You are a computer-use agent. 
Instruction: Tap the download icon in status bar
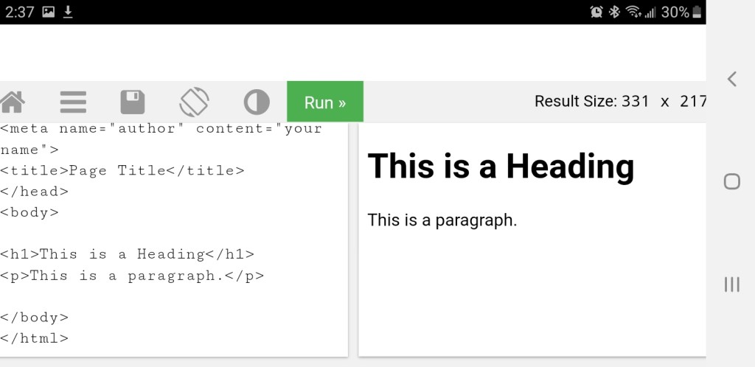pos(68,12)
